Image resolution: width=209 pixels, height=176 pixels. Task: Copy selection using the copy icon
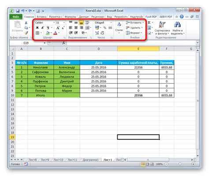point(26,28)
